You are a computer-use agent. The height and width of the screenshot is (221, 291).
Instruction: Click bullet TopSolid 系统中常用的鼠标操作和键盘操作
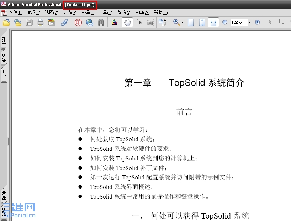[149, 196]
